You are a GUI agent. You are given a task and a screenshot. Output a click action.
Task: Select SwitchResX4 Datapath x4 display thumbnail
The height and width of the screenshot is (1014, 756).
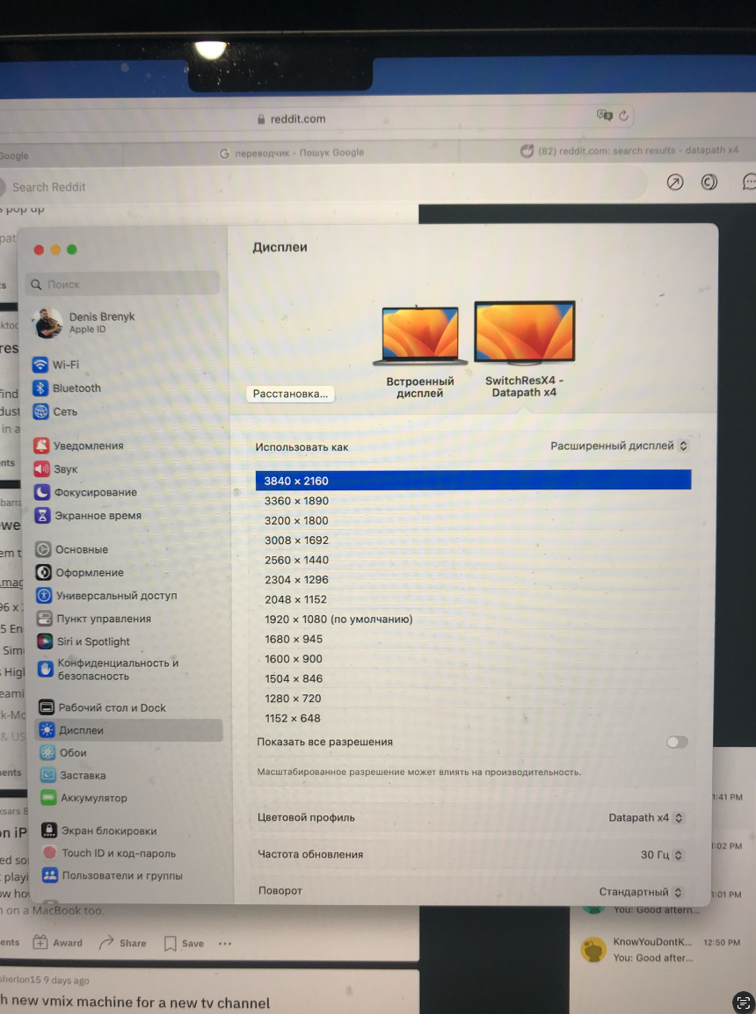(x=524, y=334)
